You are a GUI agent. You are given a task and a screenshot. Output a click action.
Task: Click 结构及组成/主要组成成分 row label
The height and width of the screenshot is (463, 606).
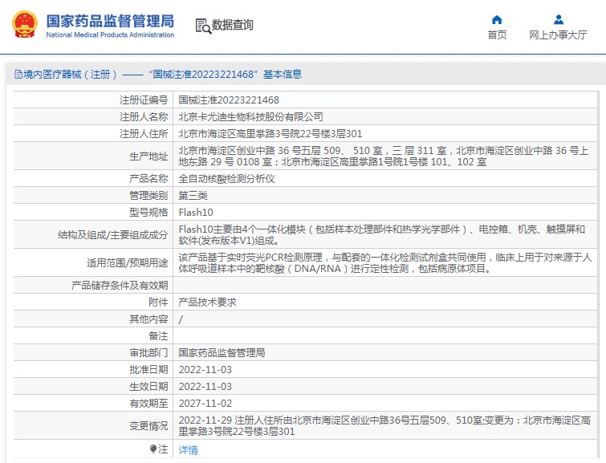113,234
